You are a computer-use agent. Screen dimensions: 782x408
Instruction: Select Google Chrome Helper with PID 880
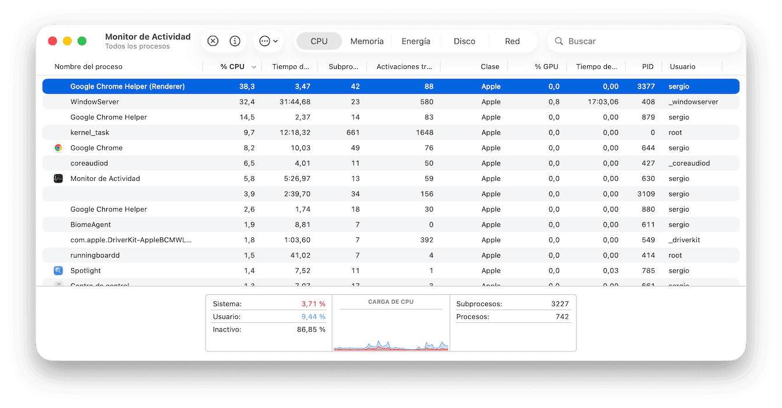pyautogui.click(x=391, y=209)
